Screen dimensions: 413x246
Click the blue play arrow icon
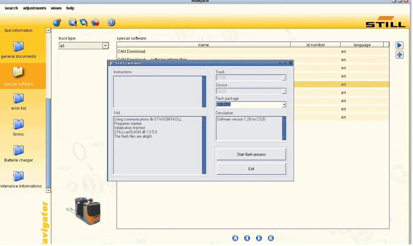coord(399,45)
